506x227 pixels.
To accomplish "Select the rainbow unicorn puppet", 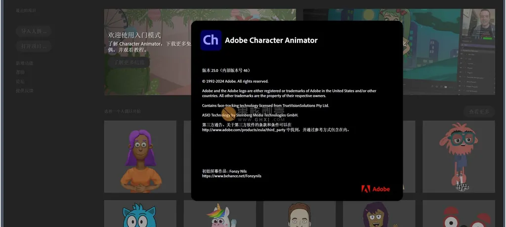I will tap(220, 214).
